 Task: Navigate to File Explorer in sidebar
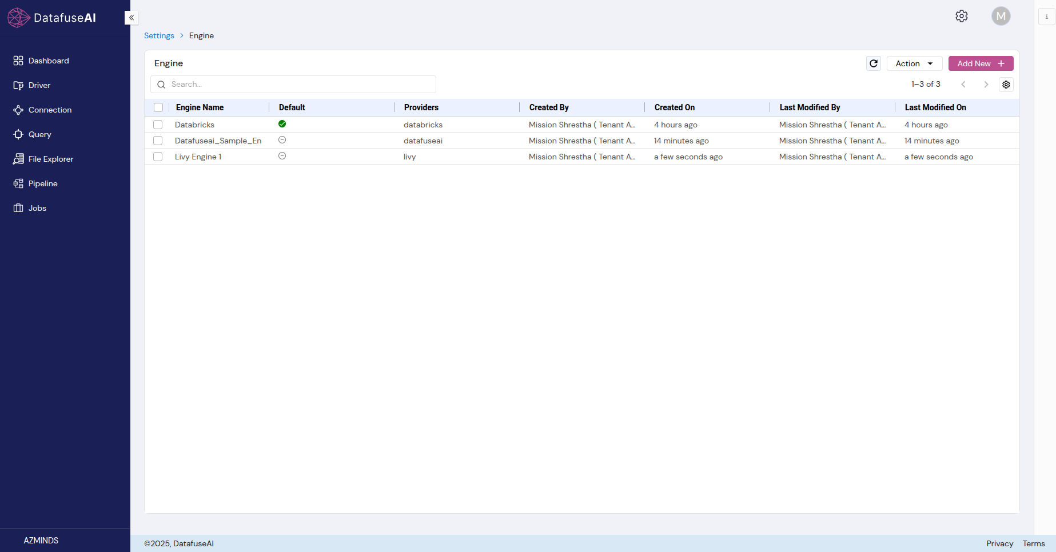click(51, 159)
